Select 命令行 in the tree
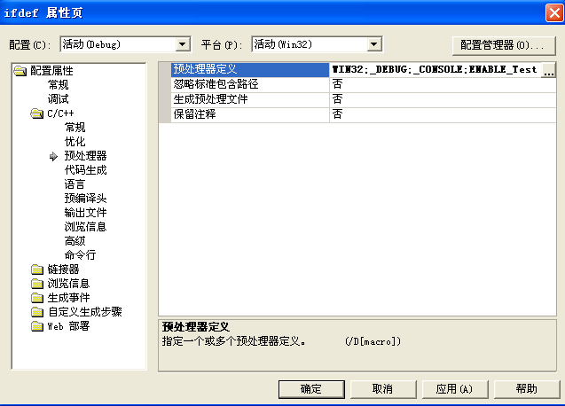The image size is (565, 406). pos(80,255)
